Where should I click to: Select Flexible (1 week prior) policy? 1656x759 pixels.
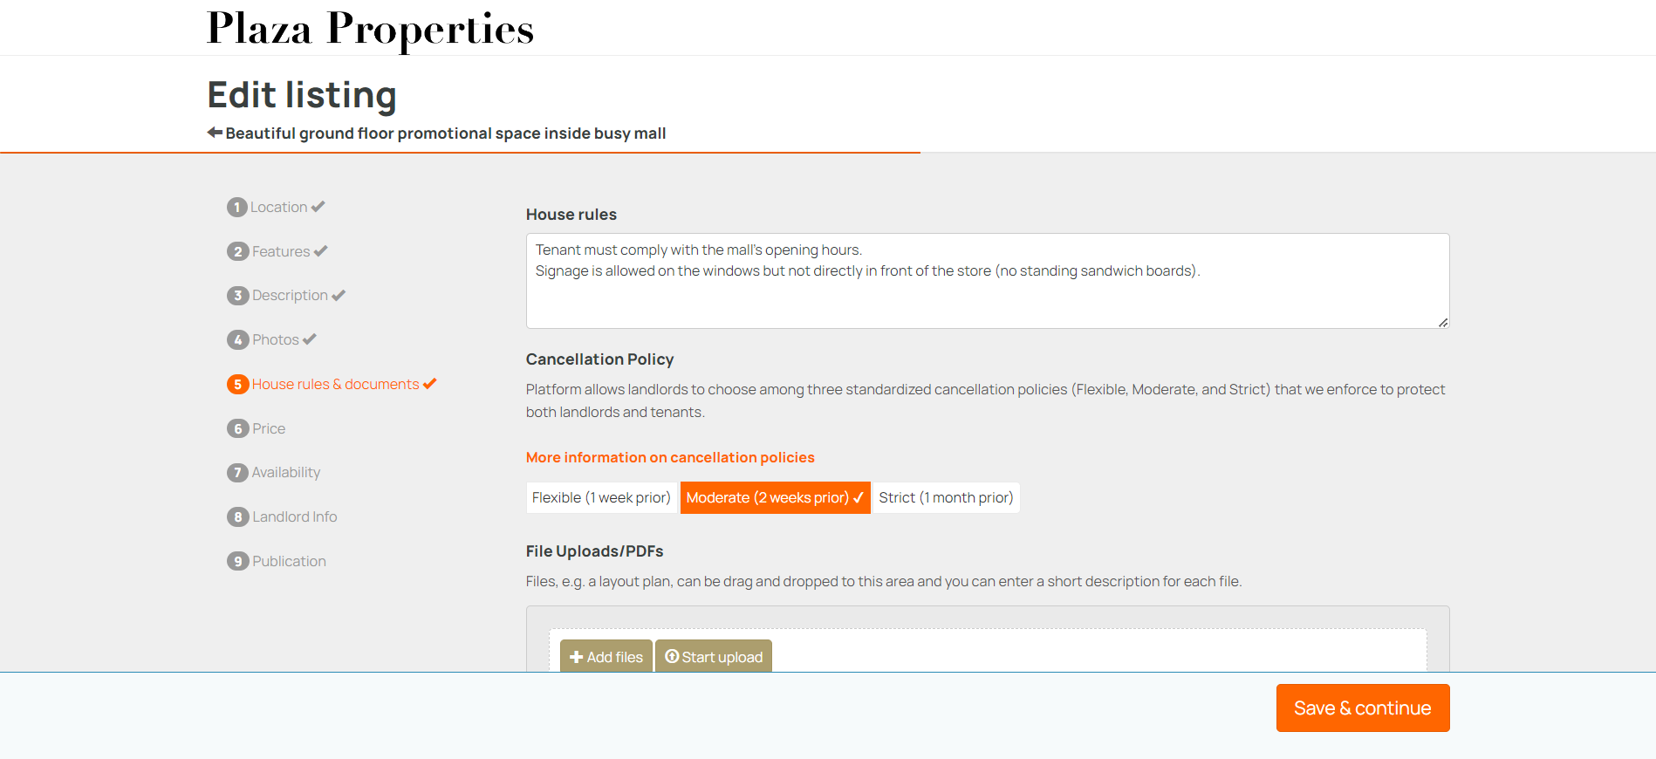pos(601,497)
